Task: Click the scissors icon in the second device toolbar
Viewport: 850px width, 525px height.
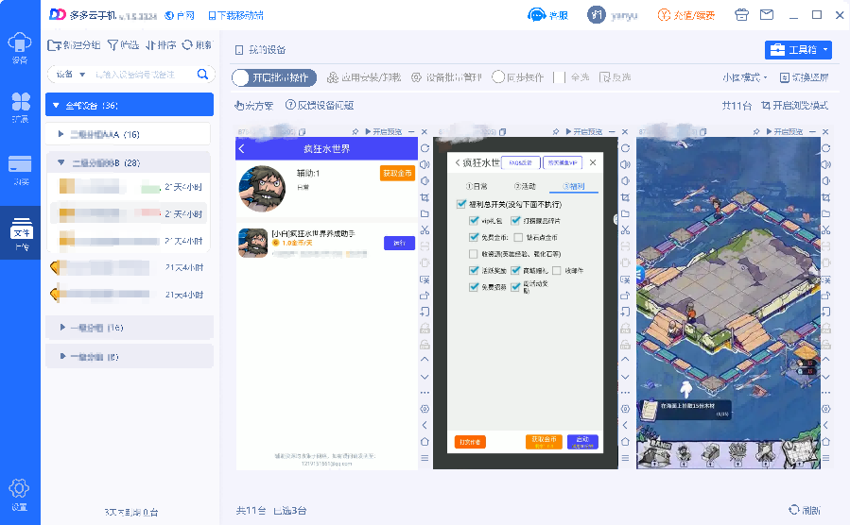Action: pyautogui.click(x=625, y=230)
